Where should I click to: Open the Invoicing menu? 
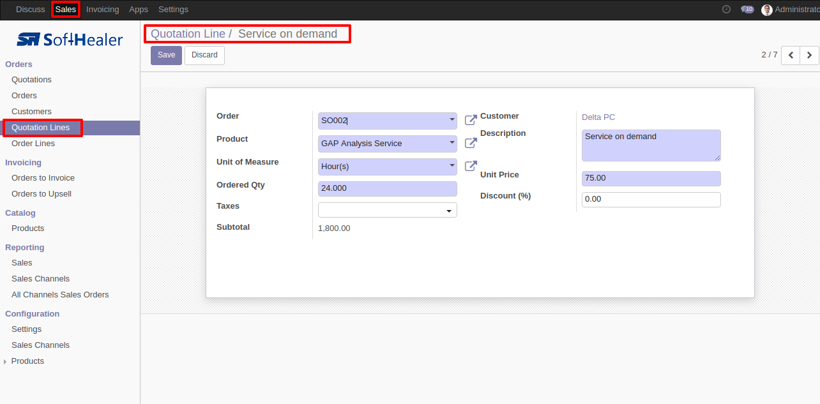pyautogui.click(x=102, y=10)
